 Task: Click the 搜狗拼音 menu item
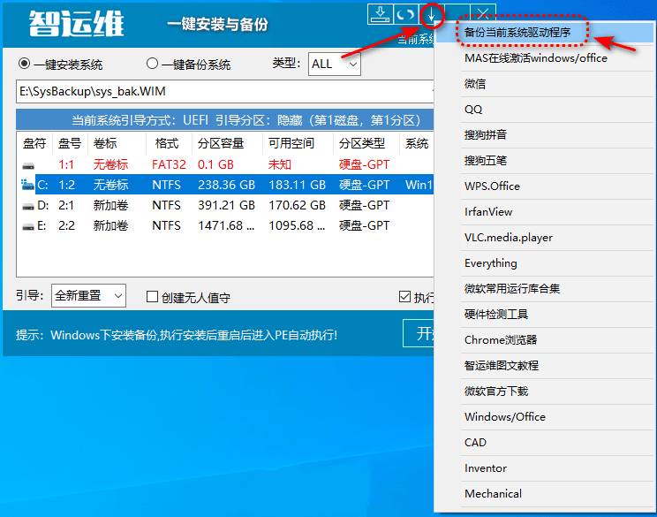(486, 135)
